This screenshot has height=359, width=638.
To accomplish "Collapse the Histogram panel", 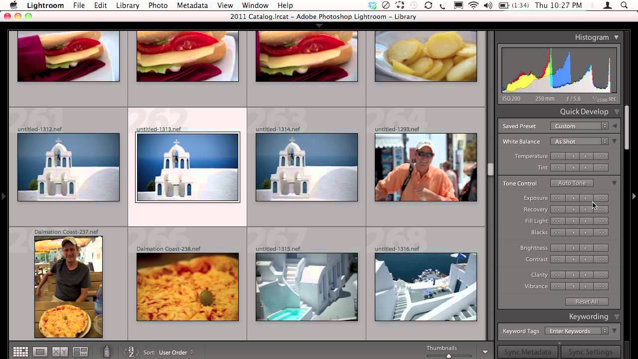I will [616, 37].
